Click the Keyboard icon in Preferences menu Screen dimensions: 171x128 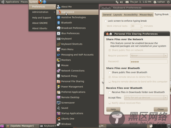(59, 39)
